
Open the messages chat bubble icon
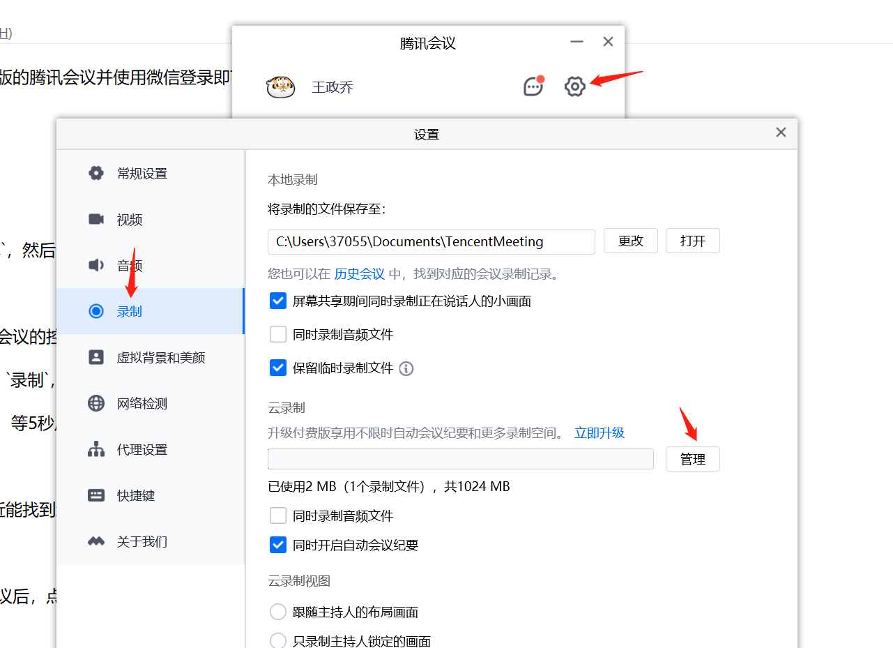pos(533,86)
